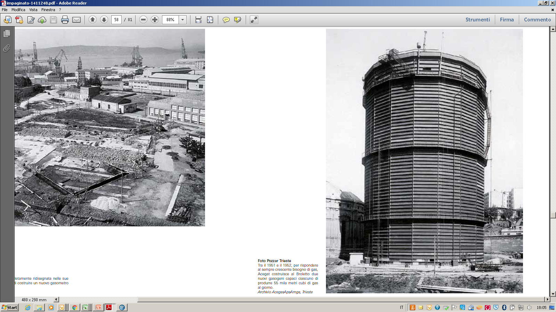Go to next page arrow button

pyautogui.click(x=104, y=20)
